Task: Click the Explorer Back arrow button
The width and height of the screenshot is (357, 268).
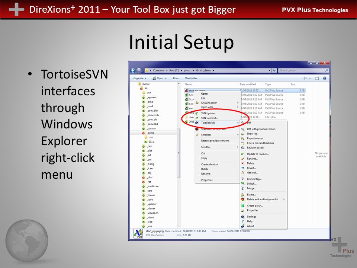Action: point(133,70)
